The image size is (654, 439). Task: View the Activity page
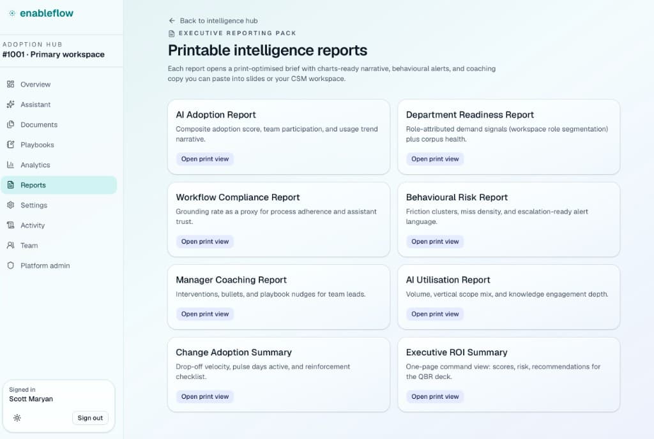coord(58,225)
